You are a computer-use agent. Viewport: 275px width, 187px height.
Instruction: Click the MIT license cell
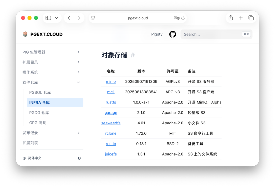pyautogui.click(x=173, y=133)
